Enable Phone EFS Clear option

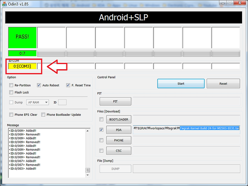11,114
